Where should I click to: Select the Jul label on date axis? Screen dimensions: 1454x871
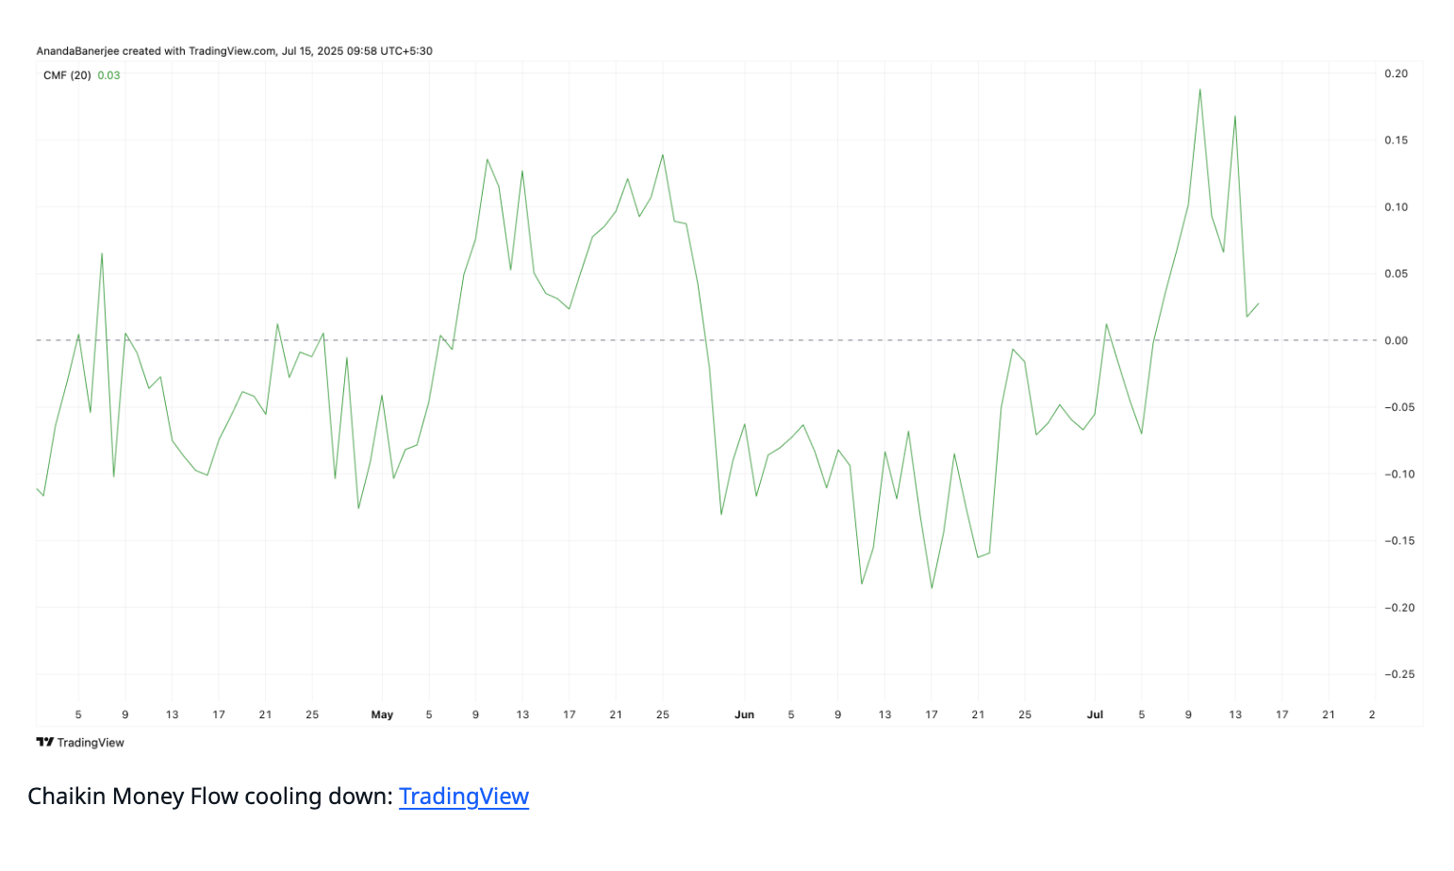[x=1095, y=715]
